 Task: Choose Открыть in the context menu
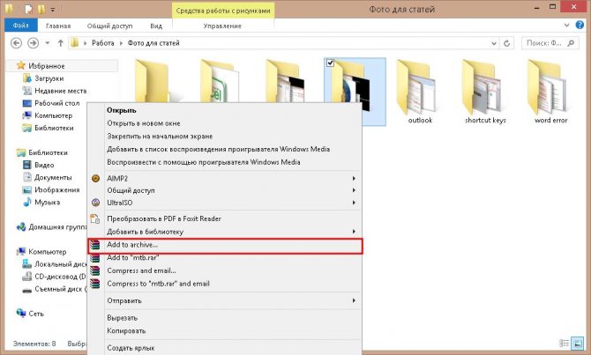(121, 110)
